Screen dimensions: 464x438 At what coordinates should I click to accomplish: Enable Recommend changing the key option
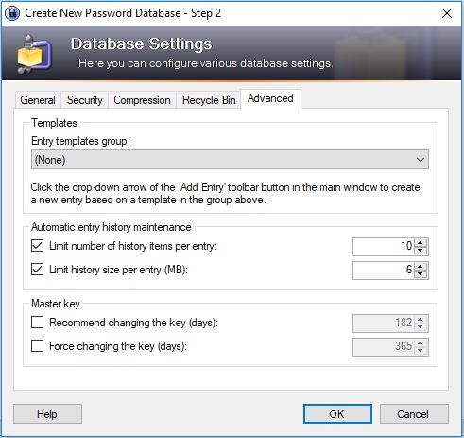(38, 323)
